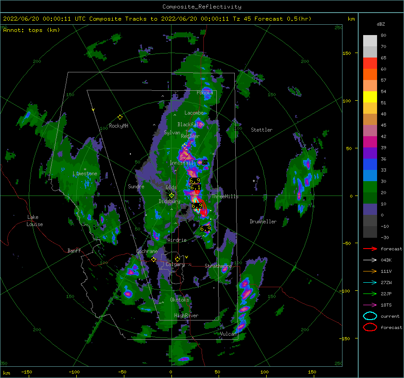Choose the magenta swatch between 42 and 39 dBZ
This screenshot has height=378, width=404.
click(370, 142)
